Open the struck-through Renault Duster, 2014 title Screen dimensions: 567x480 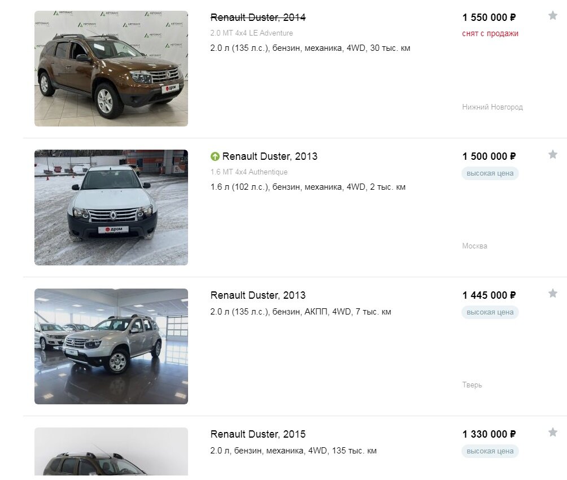(258, 18)
